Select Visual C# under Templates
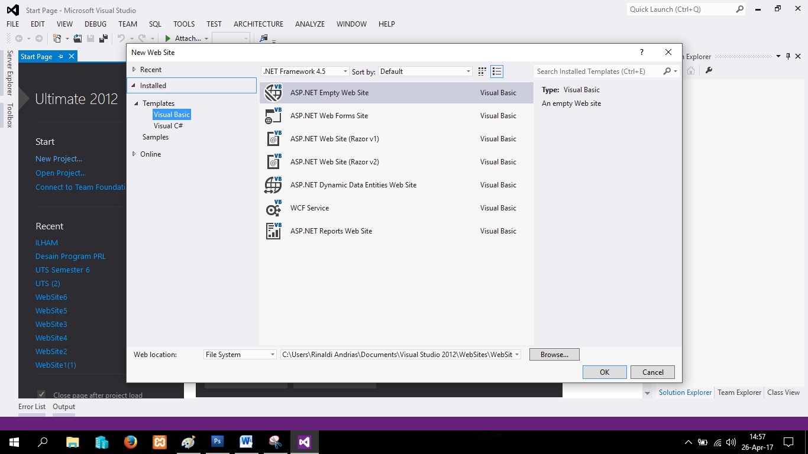The image size is (808, 454). [x=168, y=126]
